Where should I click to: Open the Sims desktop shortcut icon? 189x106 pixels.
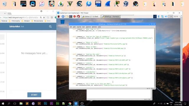pyautogui.click(x=61, y=4)
